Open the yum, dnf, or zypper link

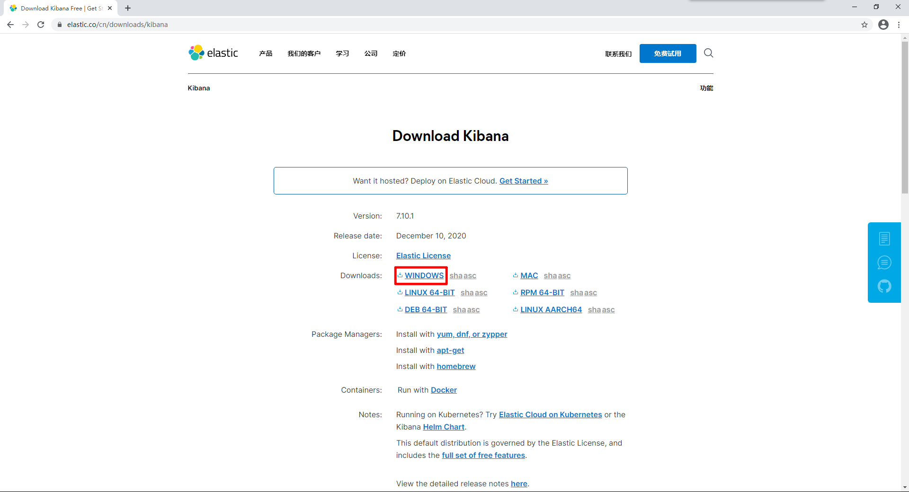[x=472, y=334]
